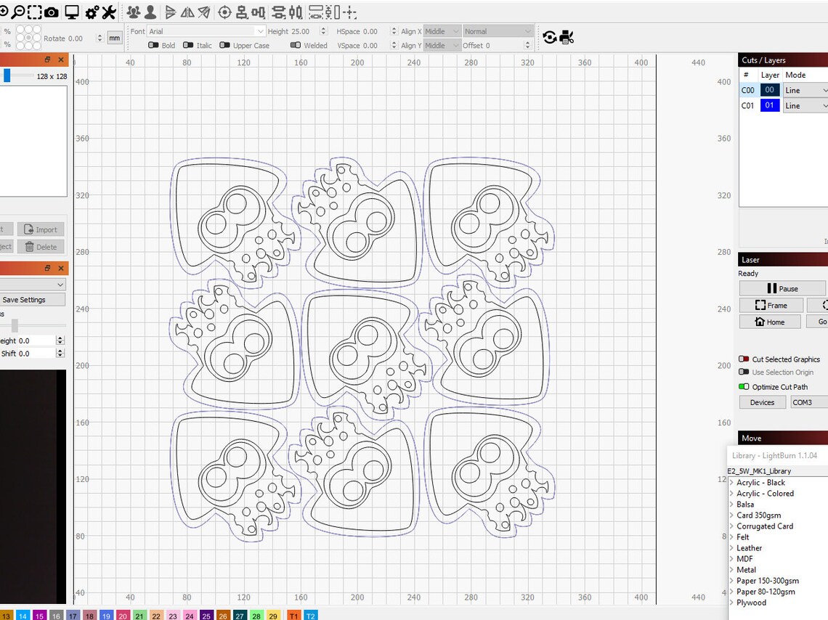Image resolution: width=828 pixels, height=620 pixels.
Task: Select the Zoom magnifier tool
Action: [x=18, y=12]
